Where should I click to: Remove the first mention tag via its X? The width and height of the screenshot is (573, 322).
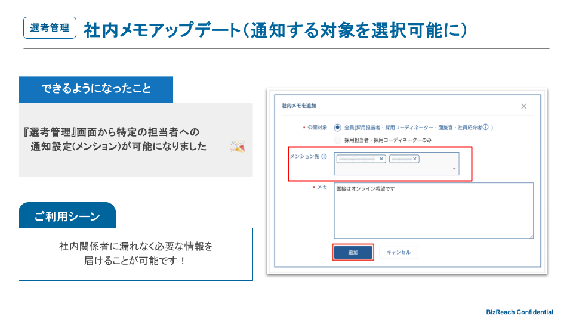point(381,159)
